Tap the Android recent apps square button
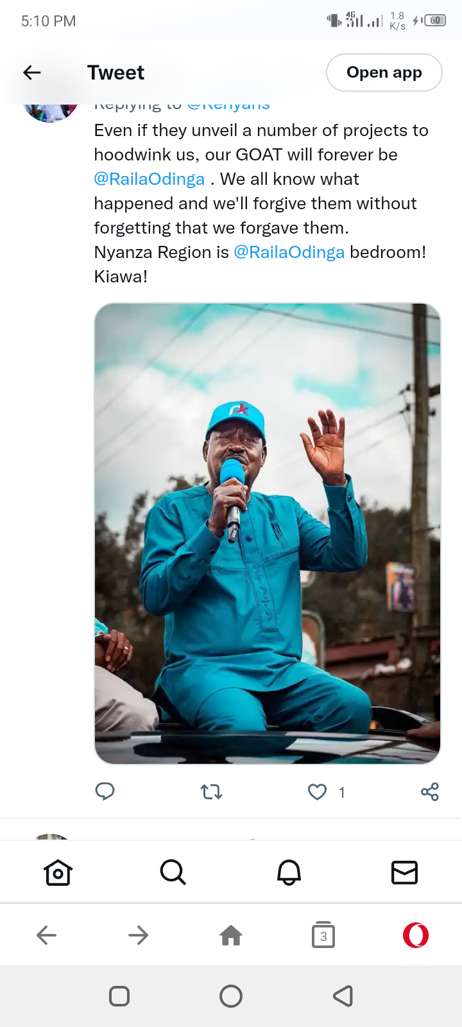This screenshot has height=1027, width=462. [119, 996]
